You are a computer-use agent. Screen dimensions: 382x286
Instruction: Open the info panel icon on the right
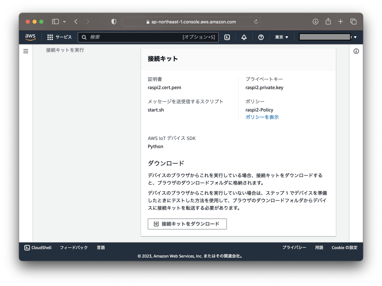(356, 51)
